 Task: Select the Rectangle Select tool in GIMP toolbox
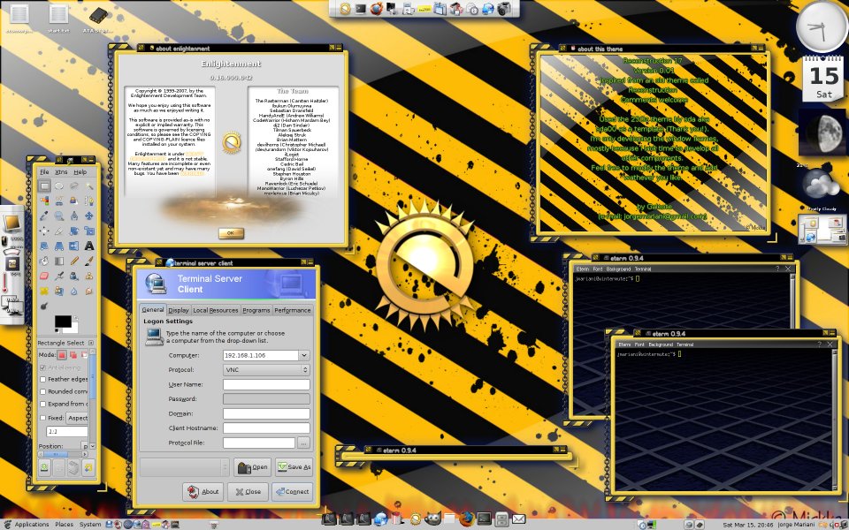(44, 186)
